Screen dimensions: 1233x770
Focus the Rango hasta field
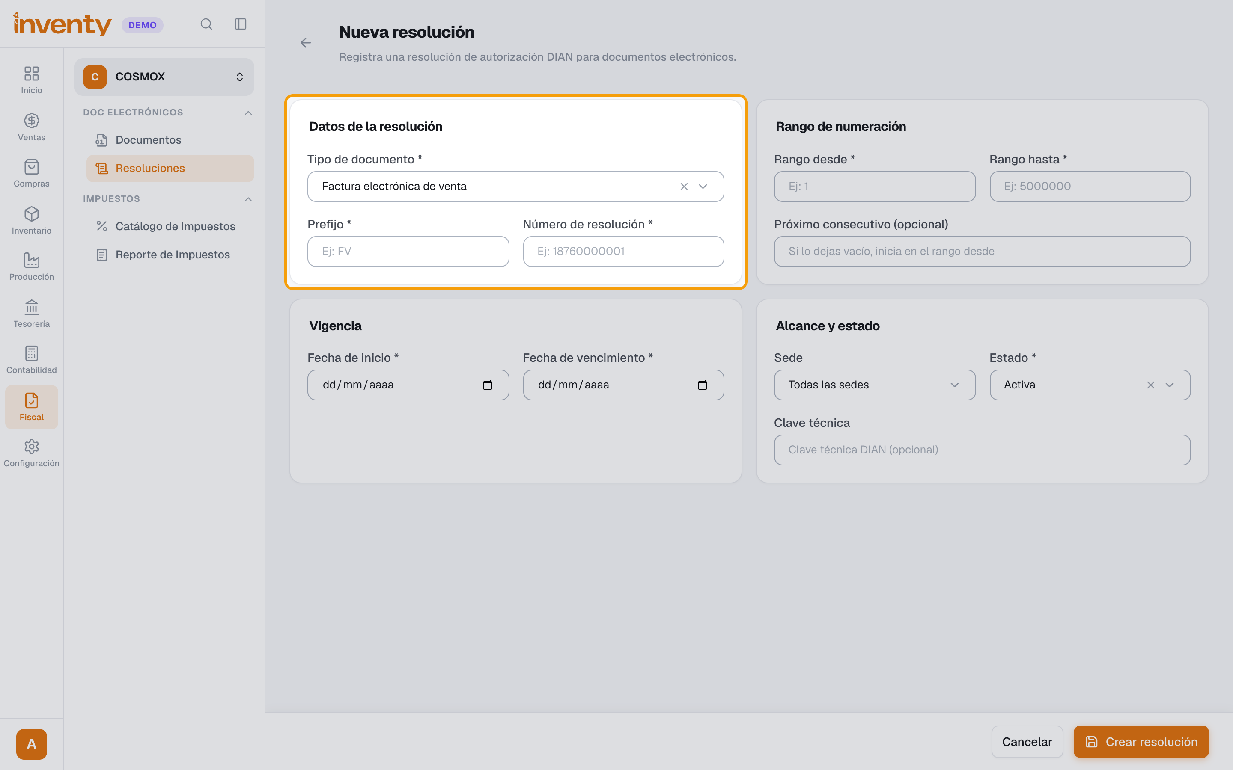click(1090, 187)
